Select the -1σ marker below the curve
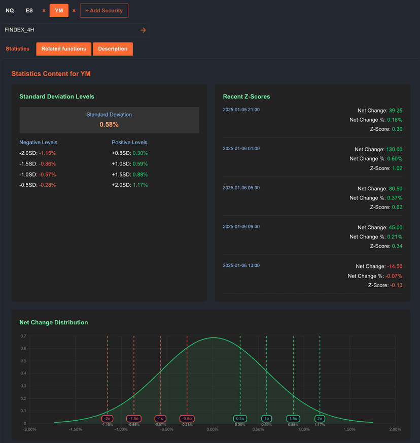Viewport: 420px width, 443px height. (160, 419)
